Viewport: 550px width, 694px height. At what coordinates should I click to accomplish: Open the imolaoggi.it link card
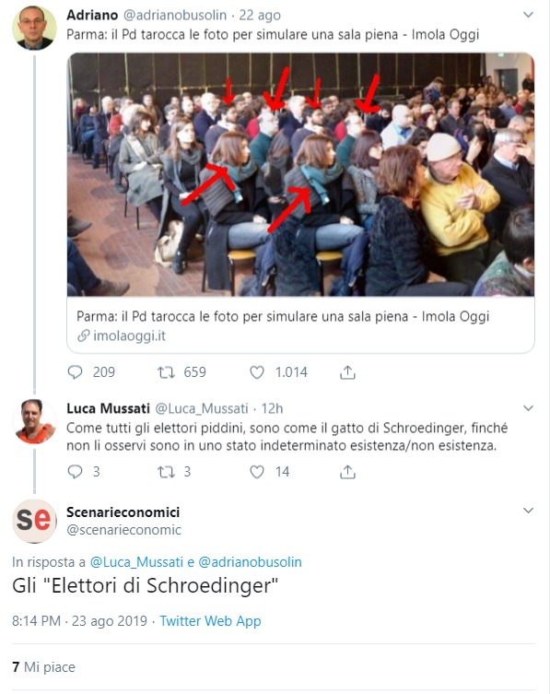(x=300, y=325)
